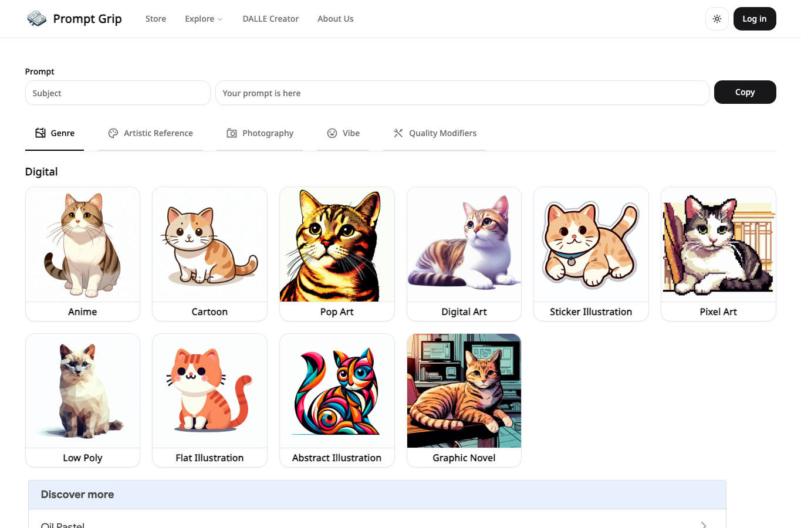Focus the Subject input field
This screenshot has width=801, height=528.
click(118, 93)
